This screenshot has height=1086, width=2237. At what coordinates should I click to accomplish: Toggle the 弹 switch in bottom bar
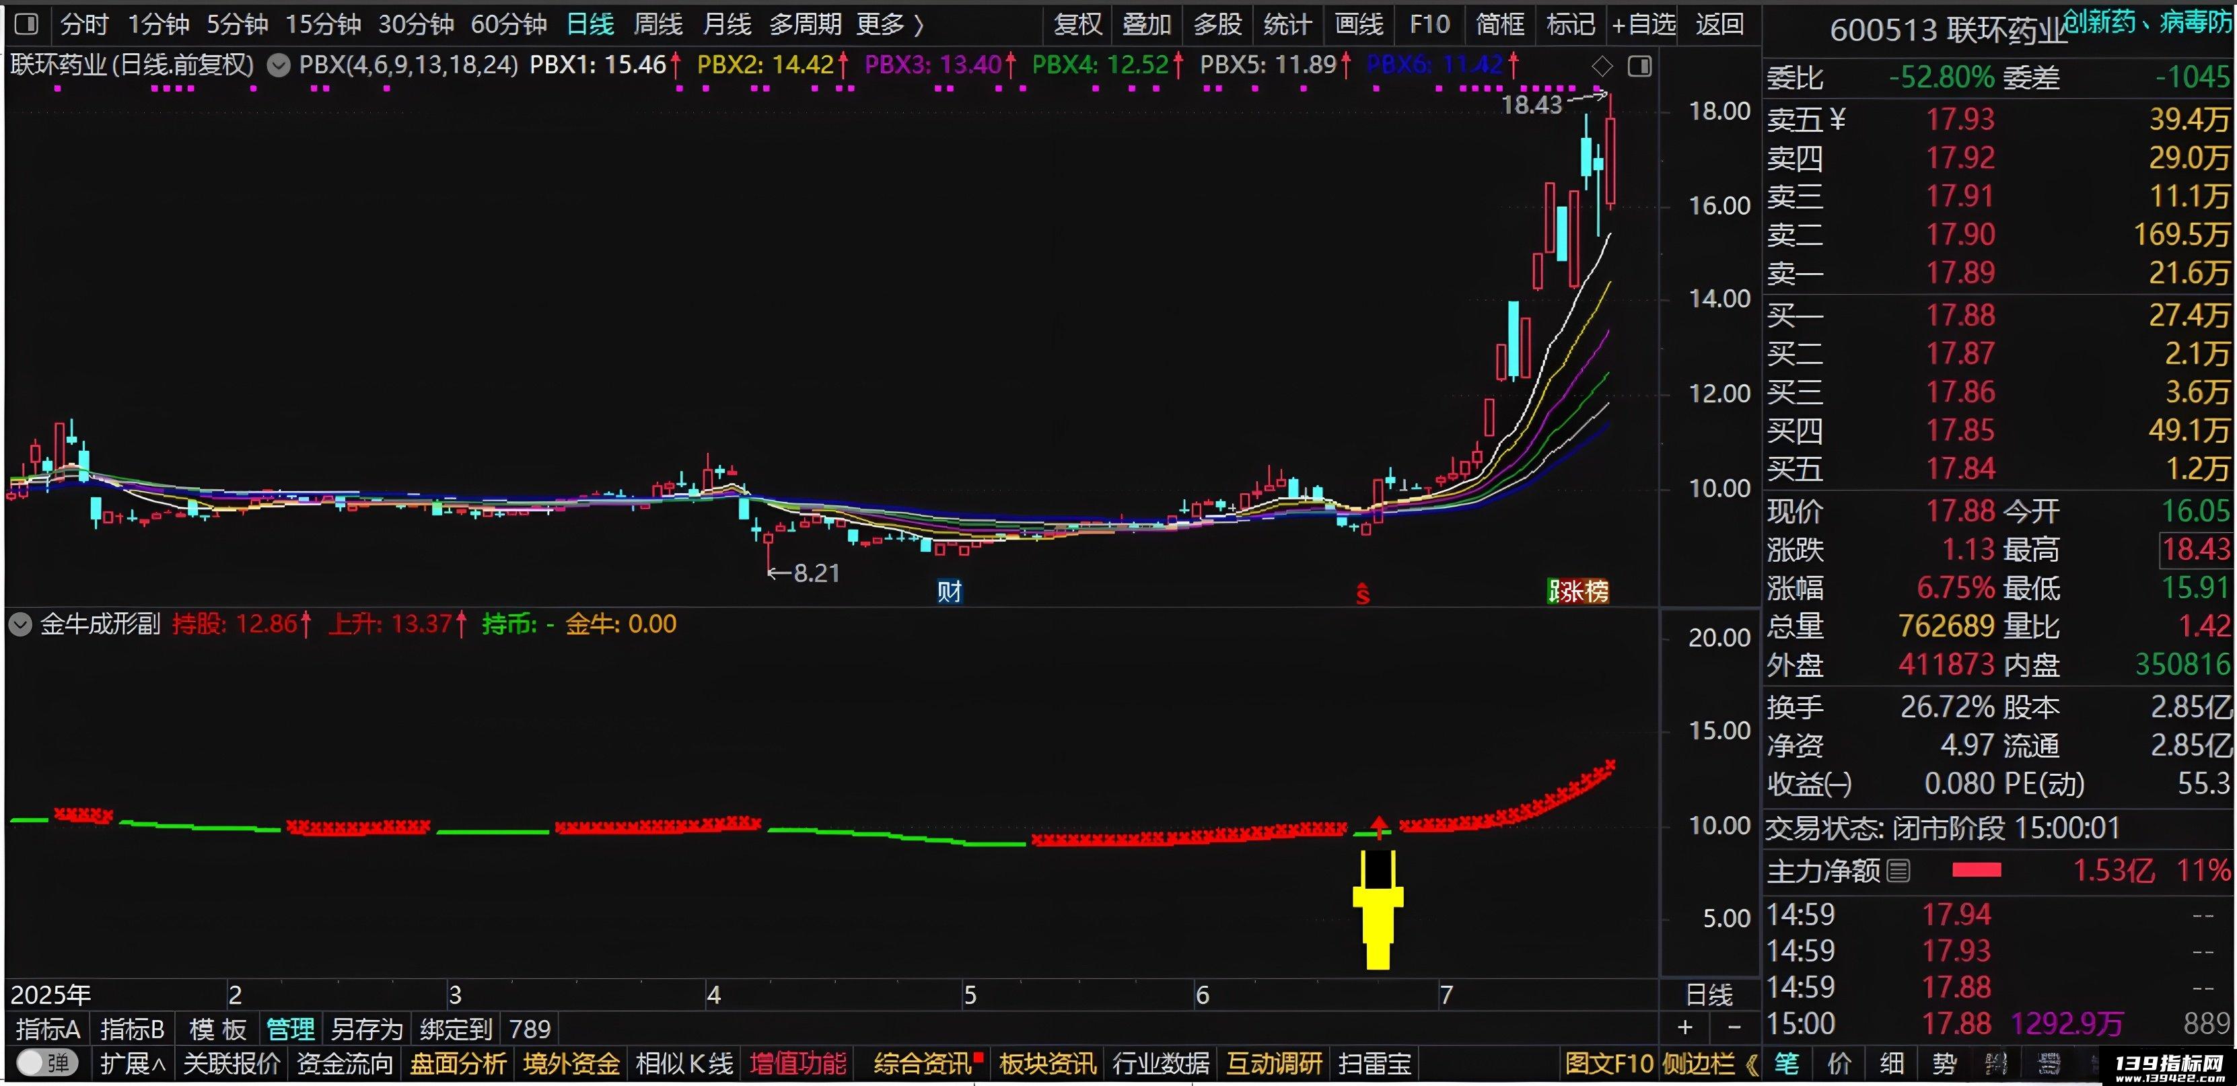coord(47,1062)
